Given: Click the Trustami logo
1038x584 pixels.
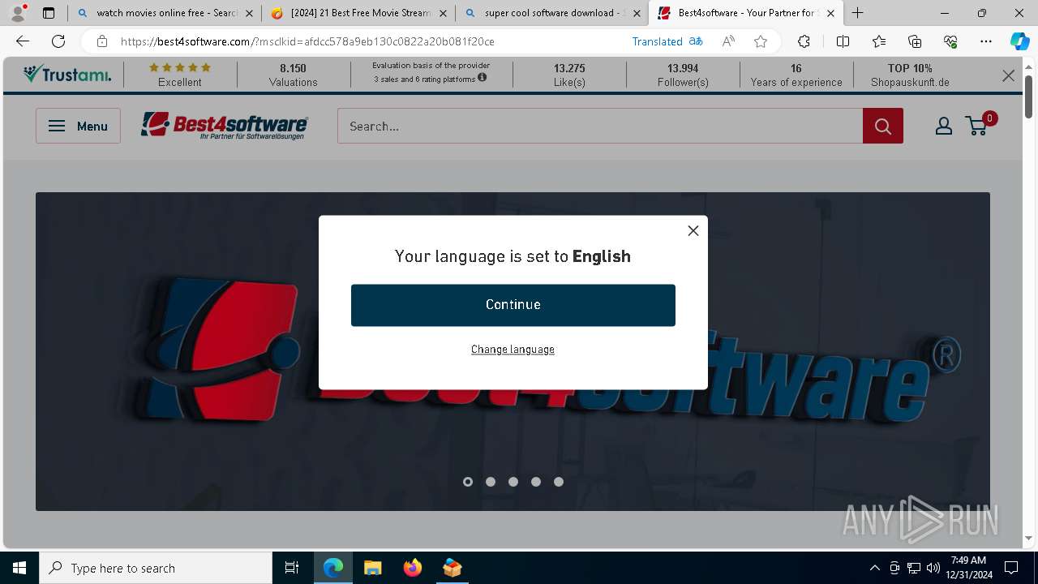Looking at the screenshot, I should (67, 75).
